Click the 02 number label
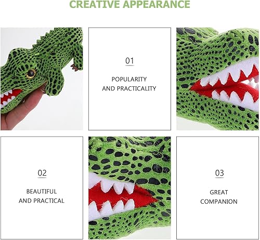This screenshot has width=260, height=240. click(x=42, y=173)
